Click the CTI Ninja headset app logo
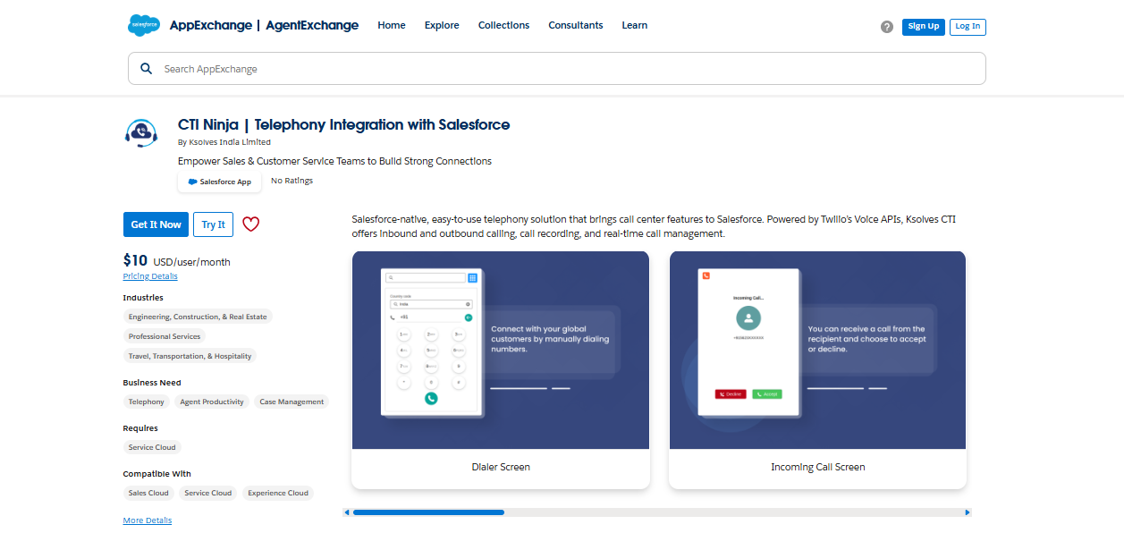 click(141, 133)
